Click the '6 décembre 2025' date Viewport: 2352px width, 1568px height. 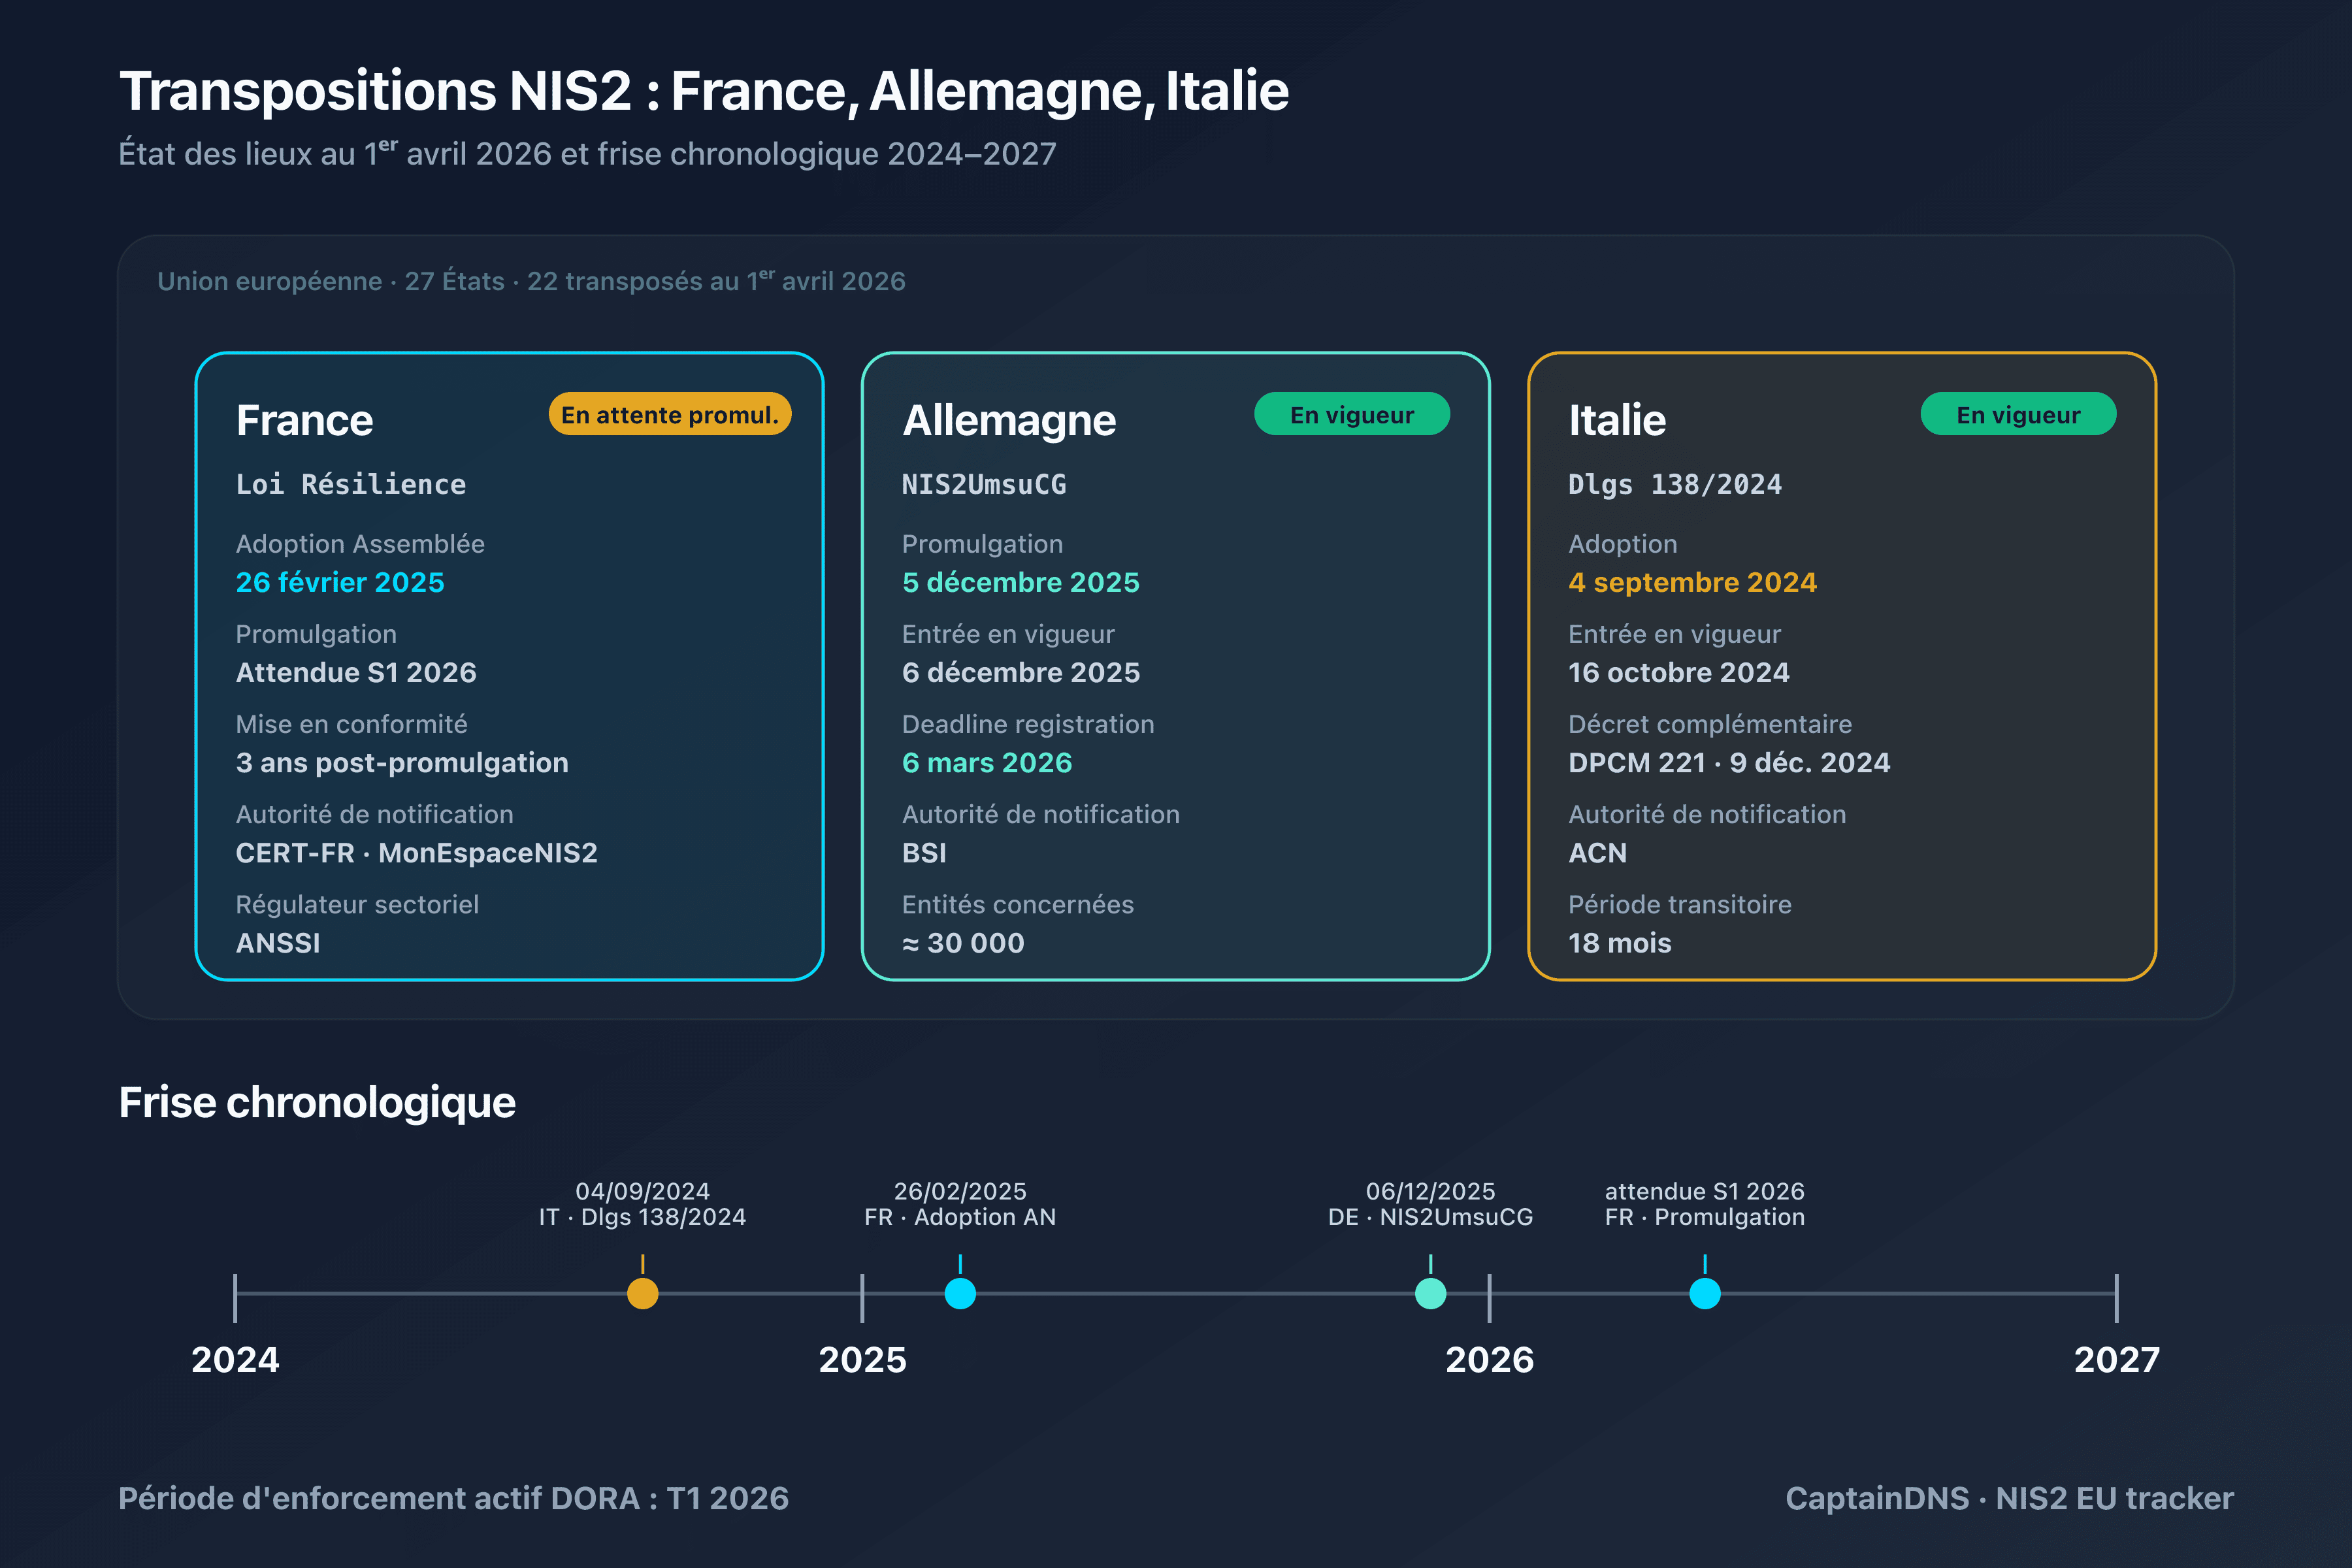point(1021,672)
